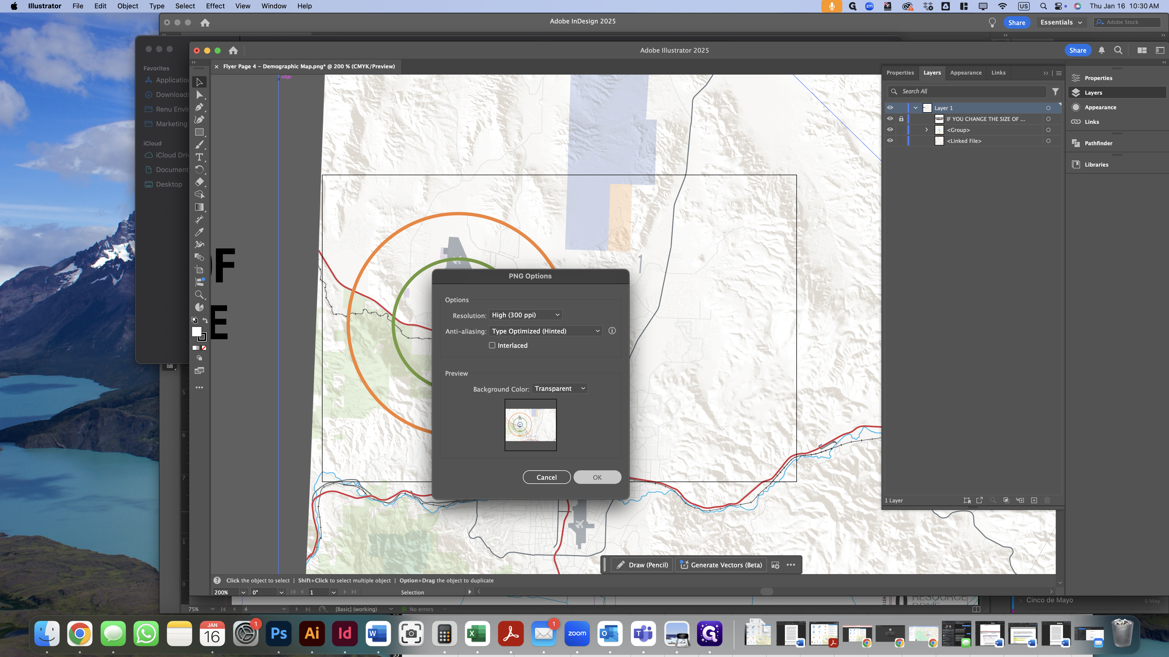Image resolution: width=1169 pixels, height=657 pixels.
Task: Switch to Properties tab
Action: pos(900,73)
